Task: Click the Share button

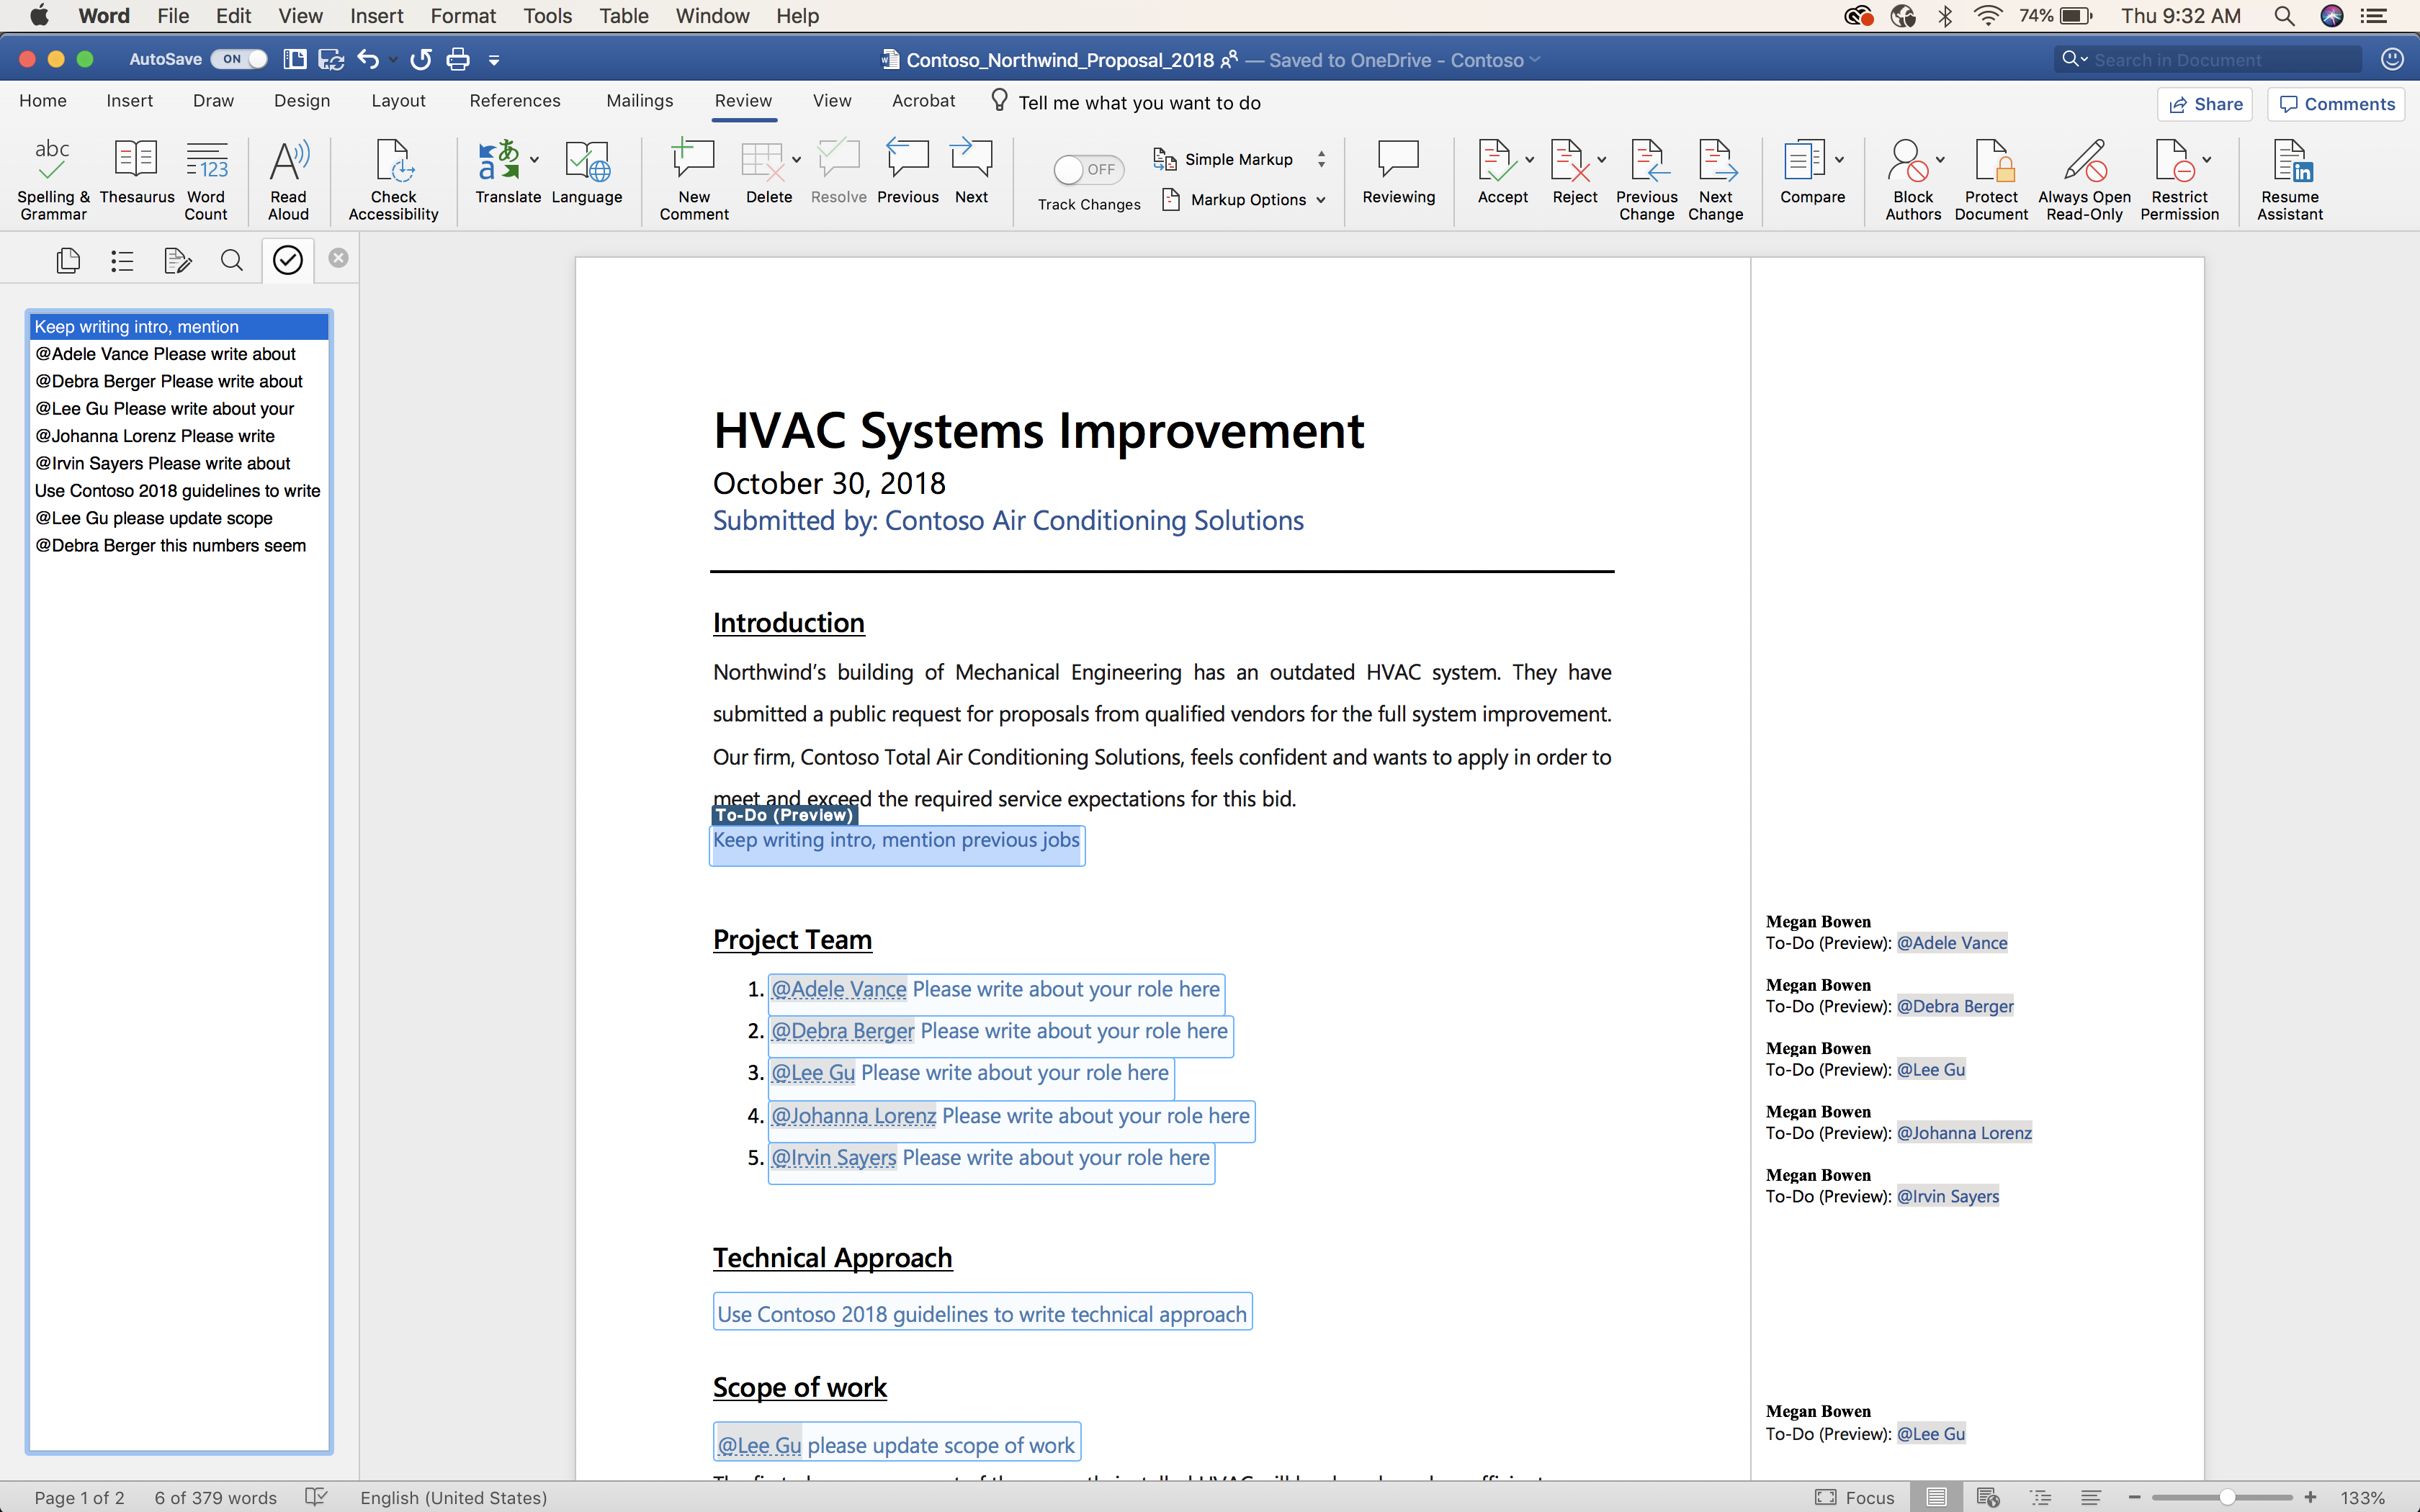Action: (x=2205, y=104)
